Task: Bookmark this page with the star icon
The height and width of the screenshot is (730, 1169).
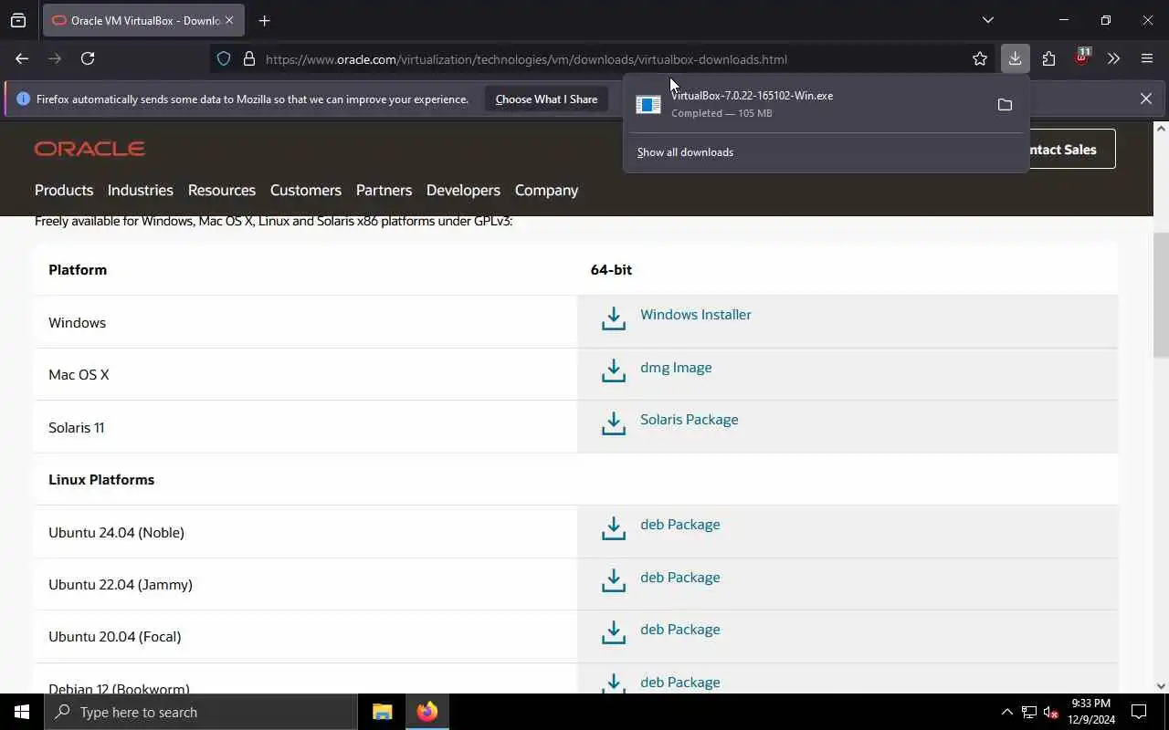Action: (980, 59)
